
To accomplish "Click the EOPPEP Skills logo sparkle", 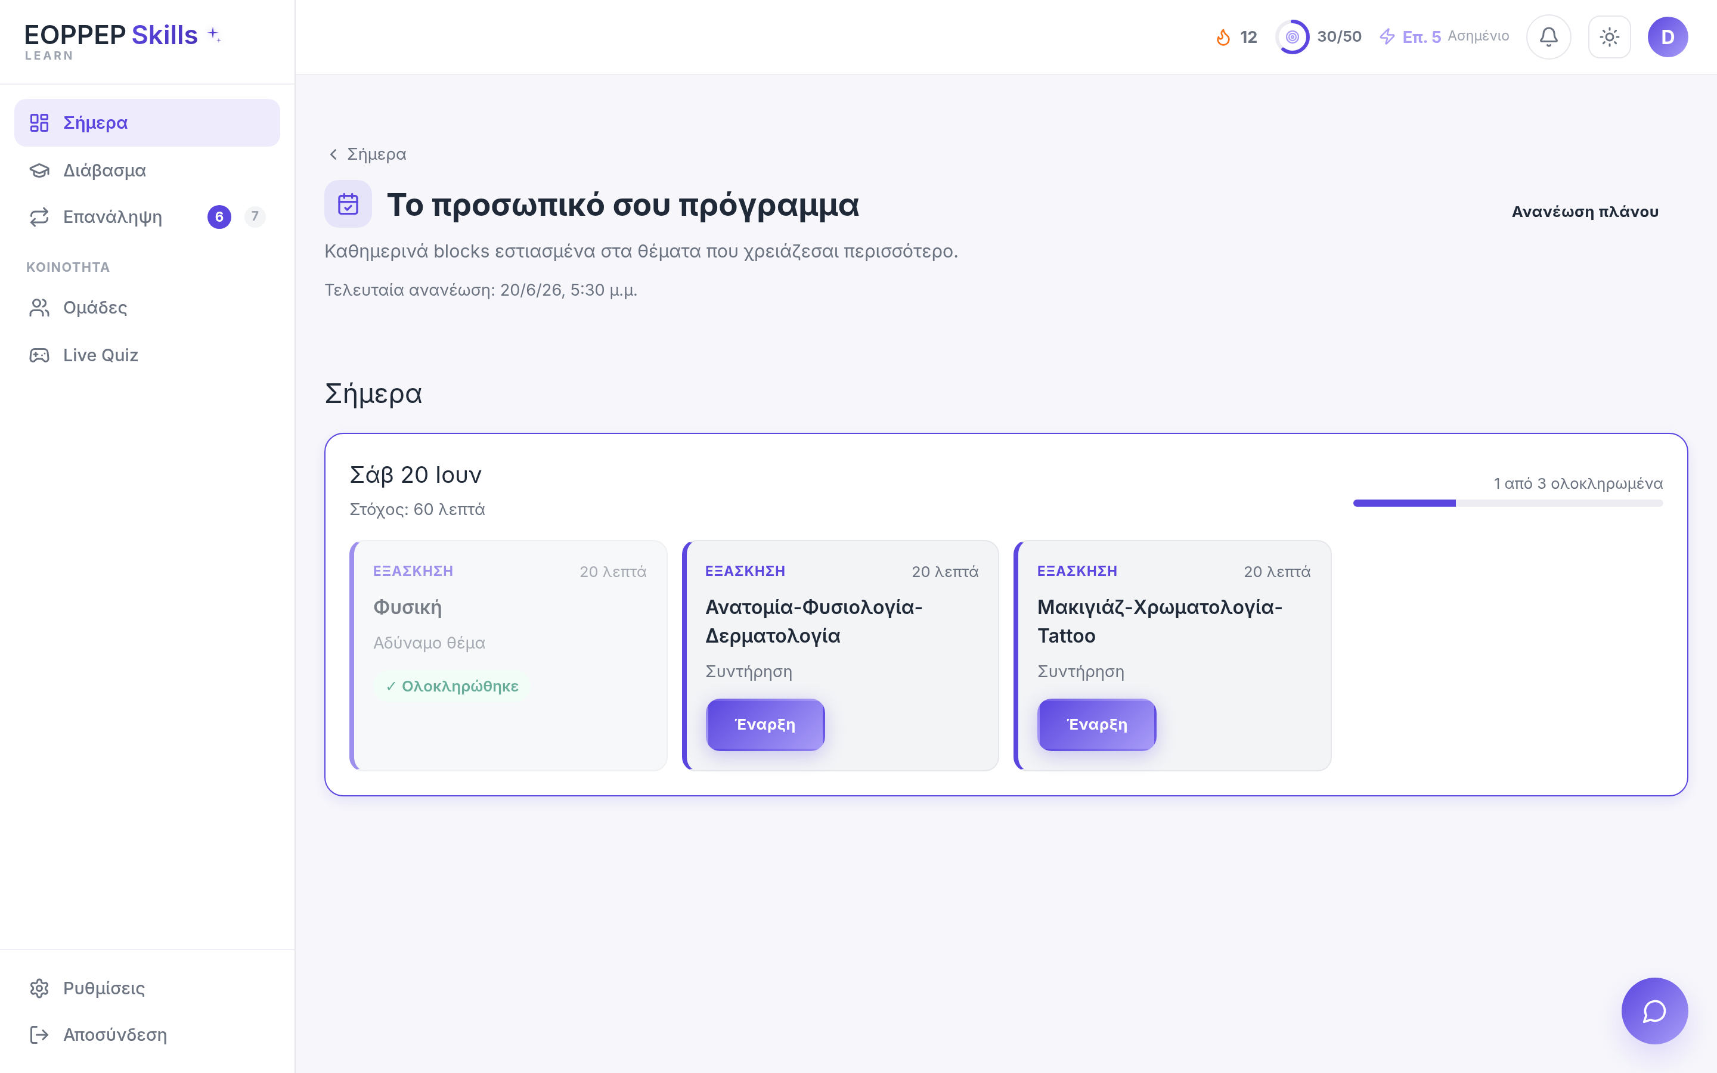I will [214, 34].
